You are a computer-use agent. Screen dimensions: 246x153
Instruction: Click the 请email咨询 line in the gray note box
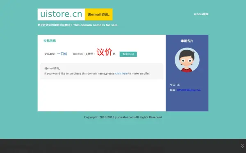(52, 69)
